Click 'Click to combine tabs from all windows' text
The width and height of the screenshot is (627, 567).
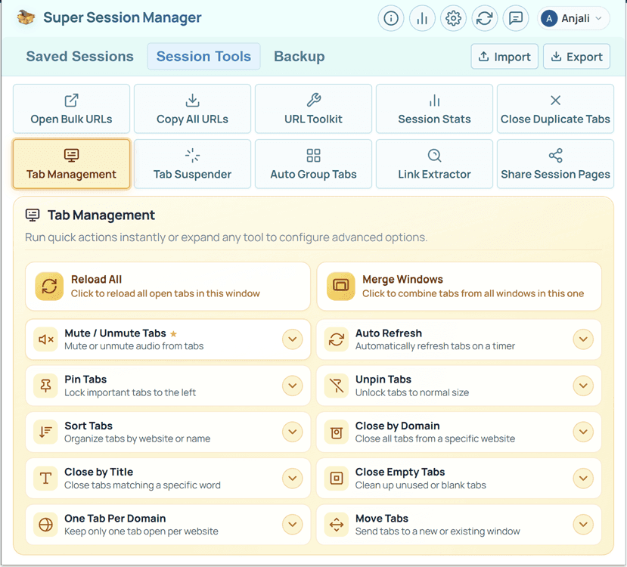click(473, 293)
